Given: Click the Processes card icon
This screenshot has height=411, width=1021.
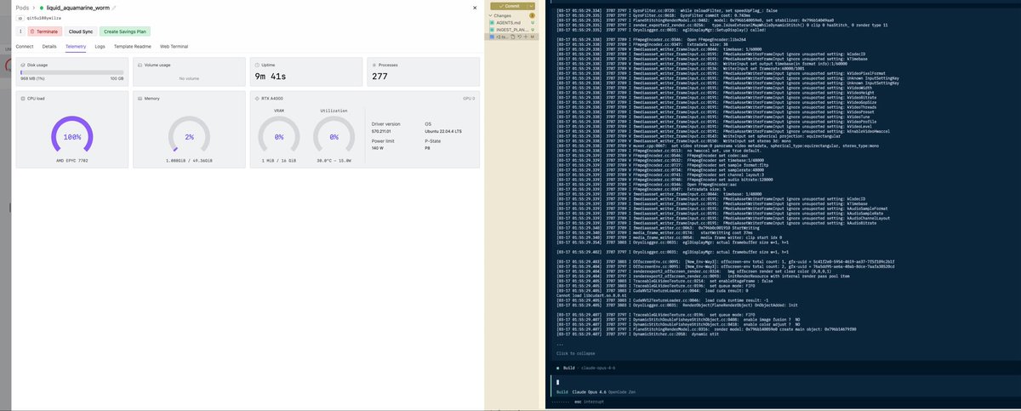Looking at the screenshot, I should tap(374, 65).
